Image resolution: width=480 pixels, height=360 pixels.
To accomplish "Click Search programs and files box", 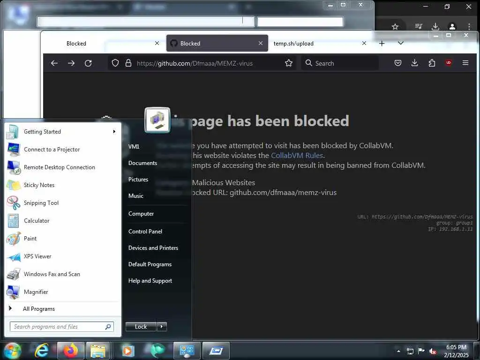I will (62, 327).
